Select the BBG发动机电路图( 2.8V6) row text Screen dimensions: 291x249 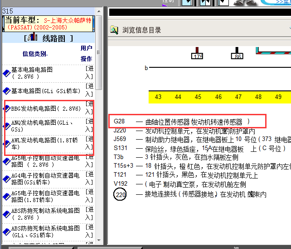point(46,108)
